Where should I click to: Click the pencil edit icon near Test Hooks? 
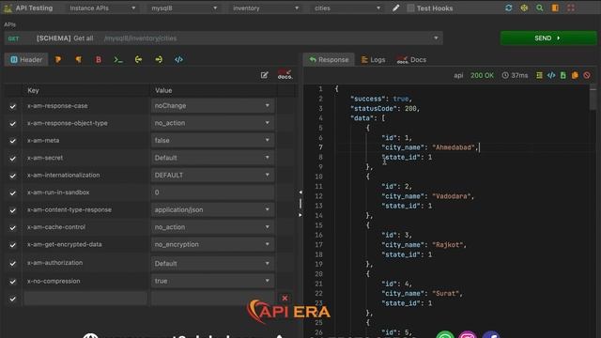[396, 8]
